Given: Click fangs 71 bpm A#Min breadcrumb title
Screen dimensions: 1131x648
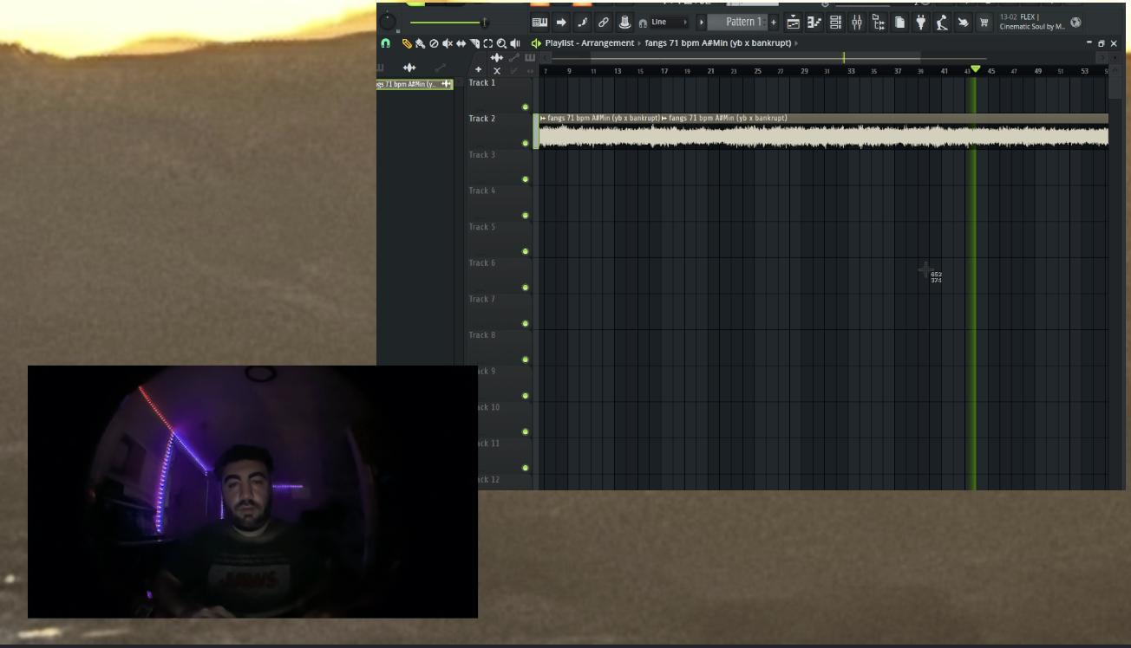Looking at the screenshot, I should click(718, 43).
